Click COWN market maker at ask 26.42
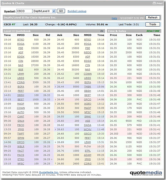The height and width of the screenshot is (180, 166). [x=88, y=74]
